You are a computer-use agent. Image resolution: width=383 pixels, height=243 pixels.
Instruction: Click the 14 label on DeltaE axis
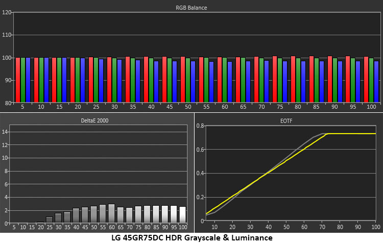pos(5,132)
